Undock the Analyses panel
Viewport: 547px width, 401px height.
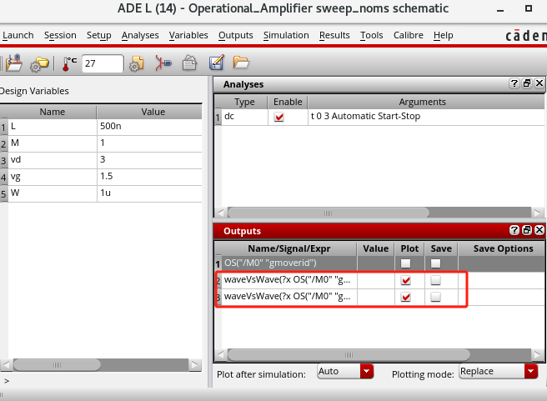[527, 83]
